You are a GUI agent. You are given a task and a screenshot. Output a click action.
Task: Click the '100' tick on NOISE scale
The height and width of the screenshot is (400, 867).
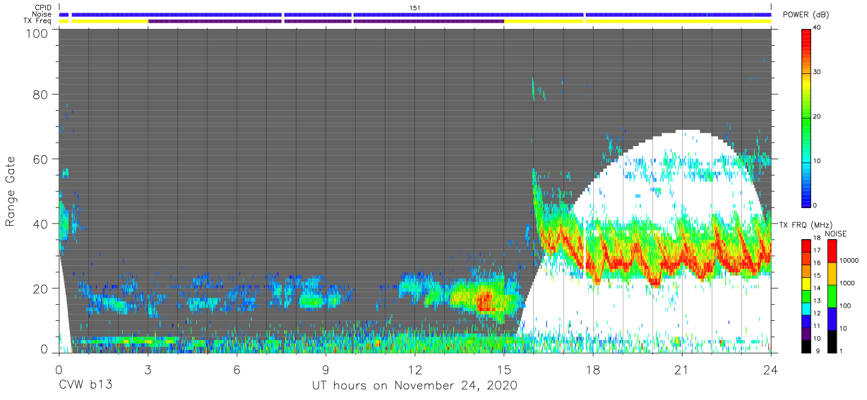pos(845,306)
